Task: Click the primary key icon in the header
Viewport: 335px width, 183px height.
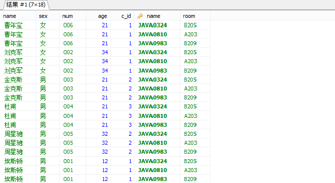Action: pyautogui.click(x=140, y=16)
